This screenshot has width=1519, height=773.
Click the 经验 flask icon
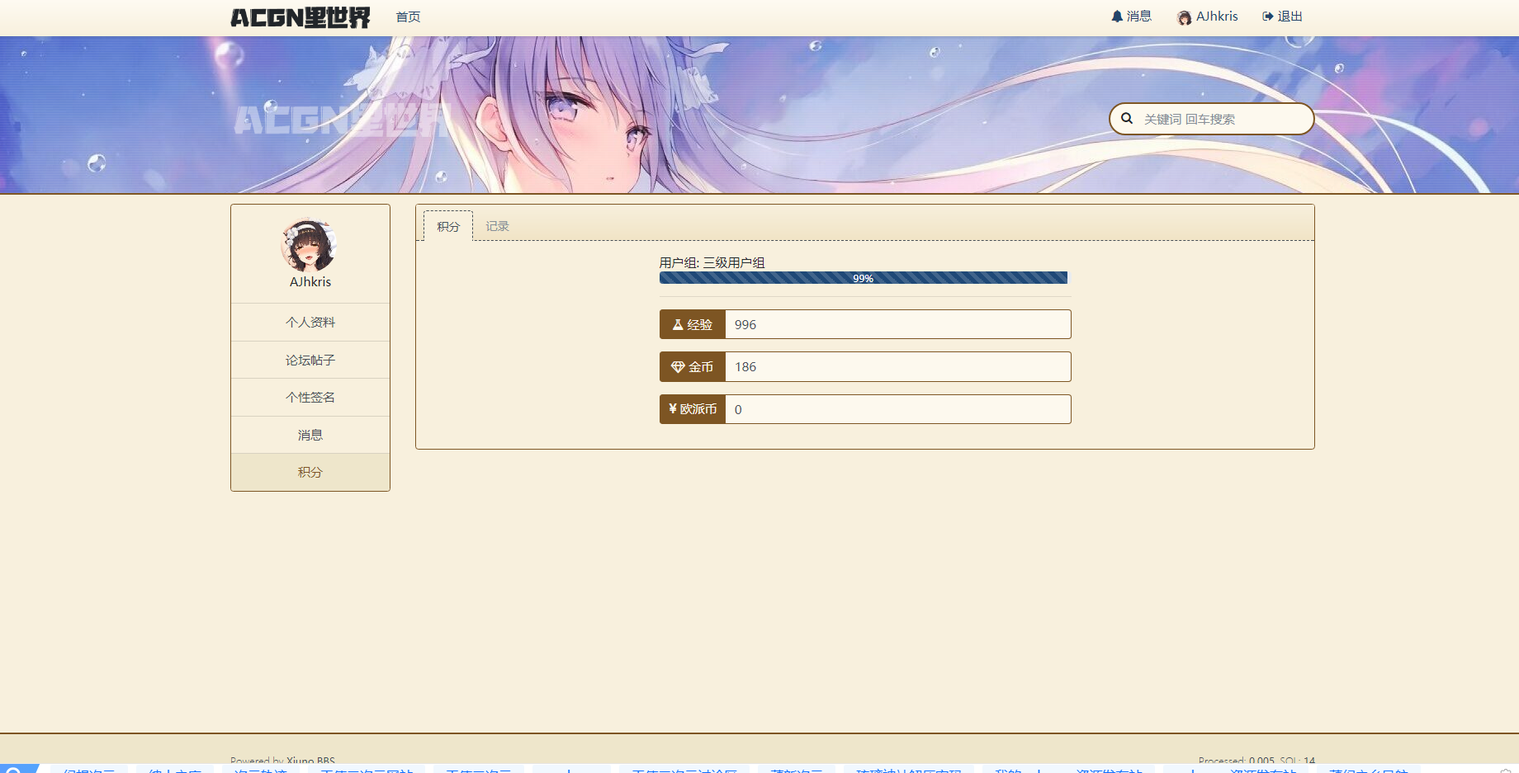[x=678, y=325]
